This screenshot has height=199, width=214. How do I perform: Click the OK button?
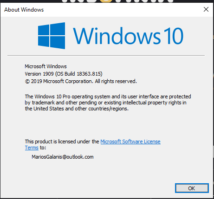tap(192, 188)
